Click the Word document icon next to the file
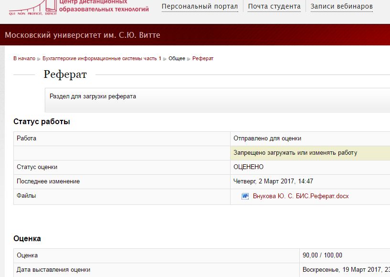Viewport: 390px width, 277px height. 245,196
